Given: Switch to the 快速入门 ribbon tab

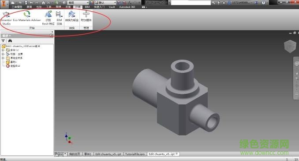Looking at the screenshot, I should 99,7.
